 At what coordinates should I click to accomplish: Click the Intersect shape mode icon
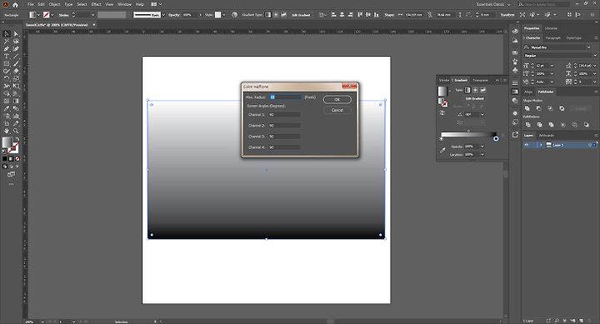(x=550, y=108)
